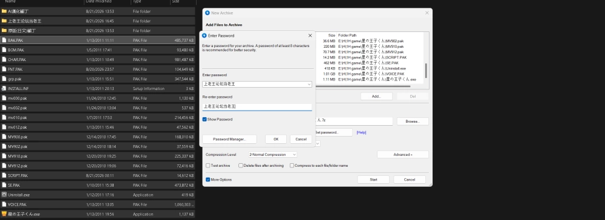The height and width of the screenshot is (220, 605).
Task: Click the MV910.pak file icon in Explorer
Action: (4, 156)
